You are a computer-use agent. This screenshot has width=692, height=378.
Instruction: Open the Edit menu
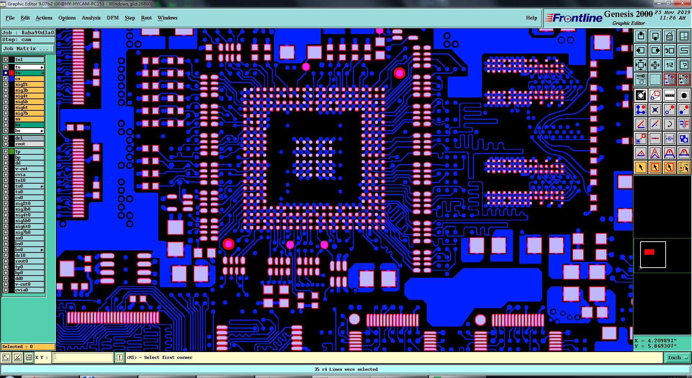click(x=25, y=18)
